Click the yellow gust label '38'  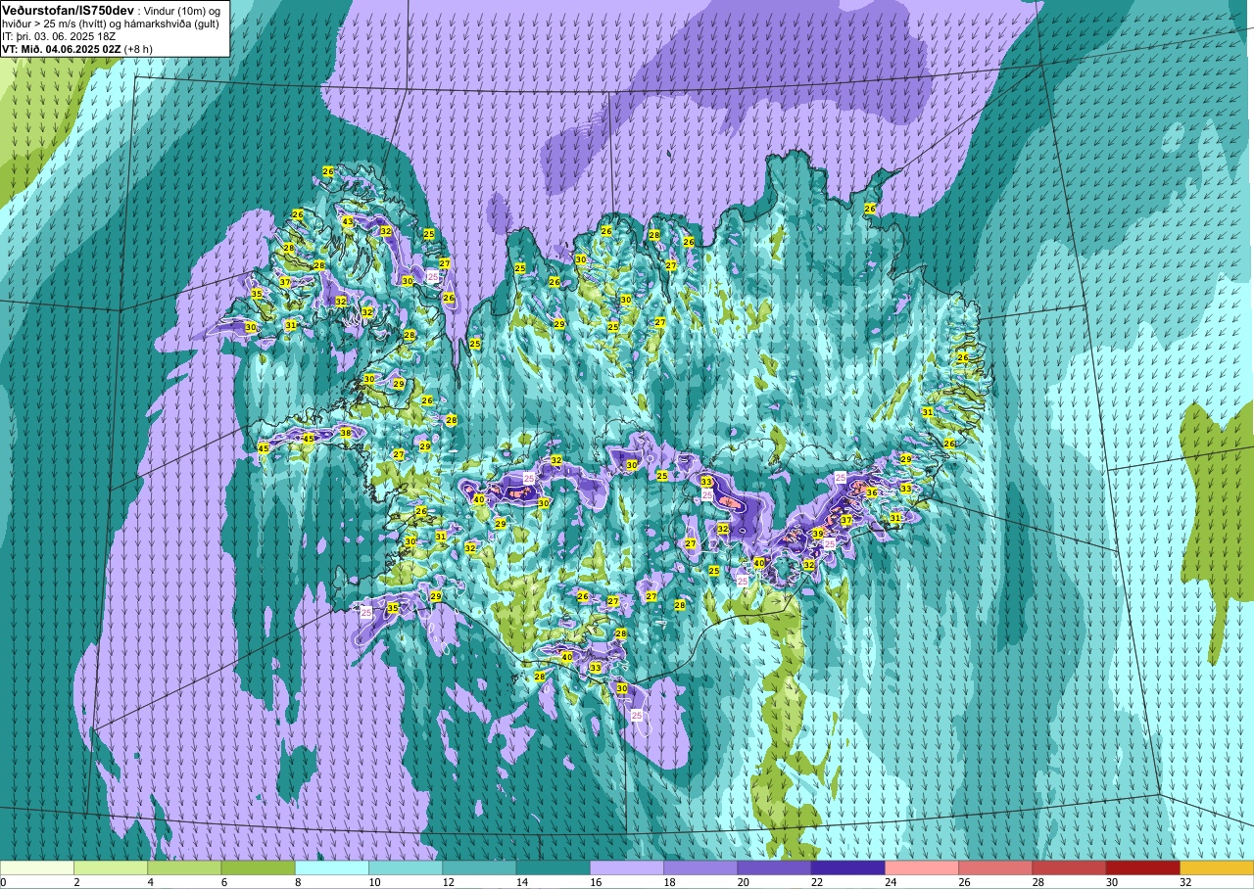point(346,433)
